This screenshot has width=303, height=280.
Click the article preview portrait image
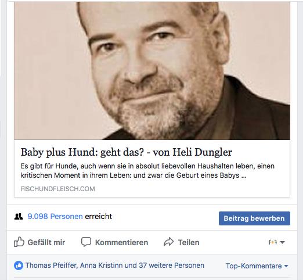(x=152, y=71)
